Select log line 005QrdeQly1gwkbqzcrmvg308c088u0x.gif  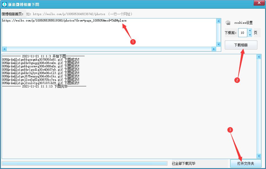coord(41,66)
